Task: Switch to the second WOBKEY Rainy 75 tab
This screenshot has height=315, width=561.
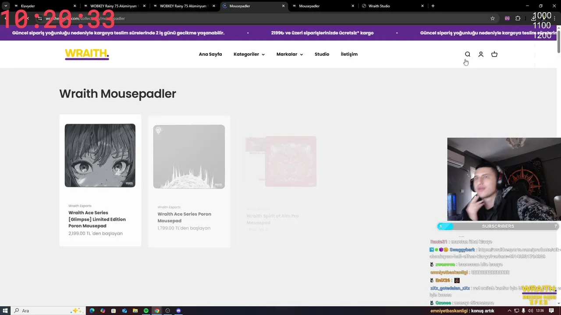Action: (x=184, y=6)
